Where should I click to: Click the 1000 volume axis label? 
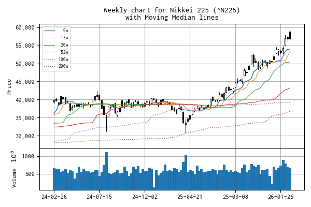coord(28,156)
